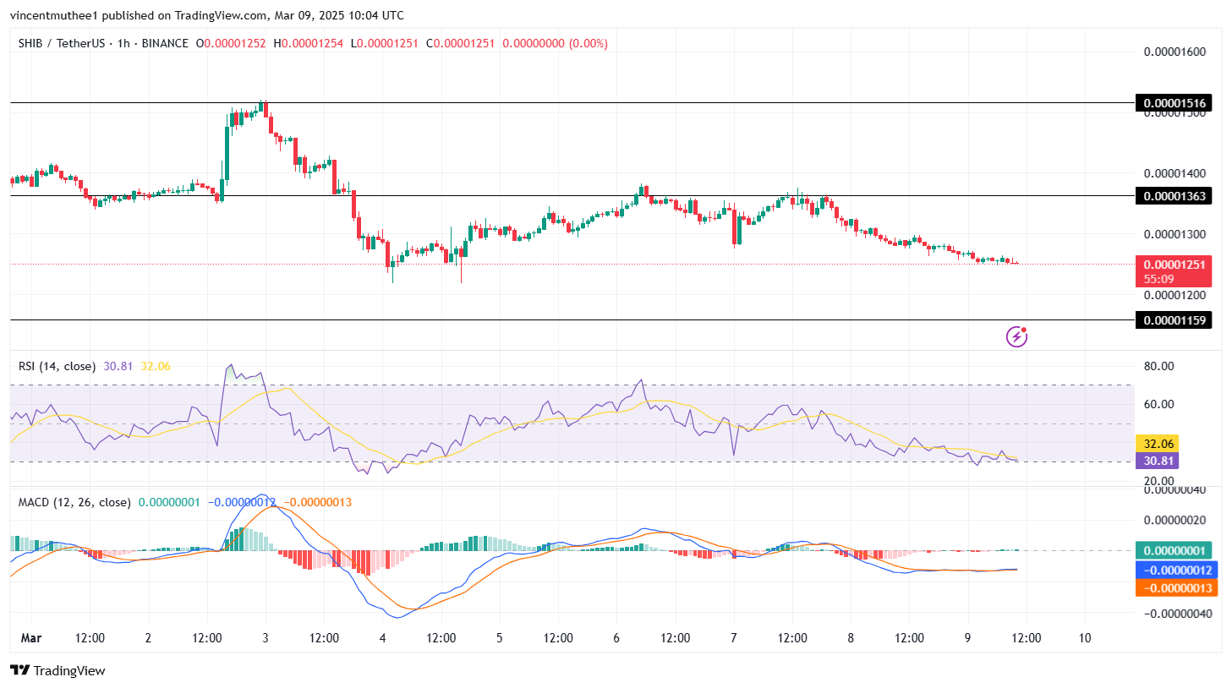This screenshot has height=688, width=1232.
Task: Click the 80.00 RSI axis label
Action: coord(1158,366)
